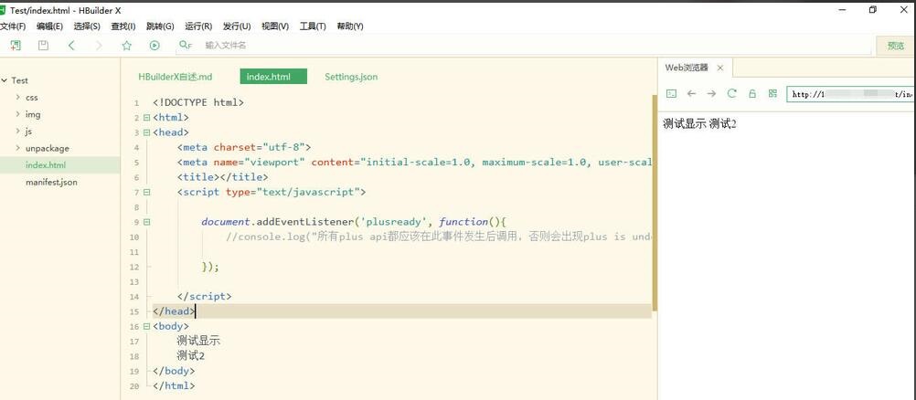Open the 跳转(G) menu
The width and height of the screenshot is (916, 400).
[160, 26]
